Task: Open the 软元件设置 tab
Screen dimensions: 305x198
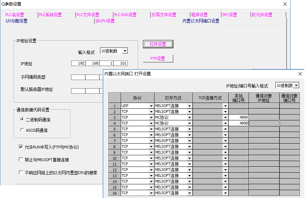Action: coord(262,15)
